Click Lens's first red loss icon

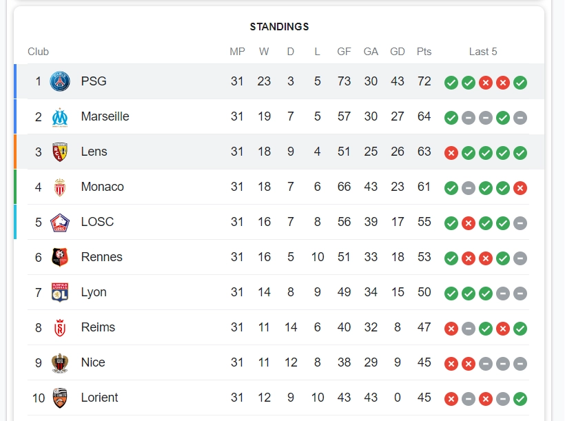[x=451, y=153]
